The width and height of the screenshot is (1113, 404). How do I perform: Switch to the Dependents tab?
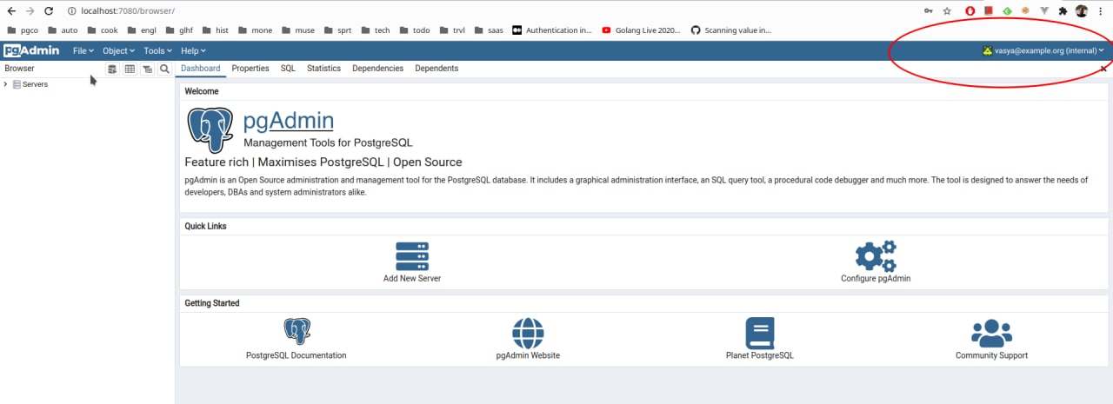tap(437, 69)
